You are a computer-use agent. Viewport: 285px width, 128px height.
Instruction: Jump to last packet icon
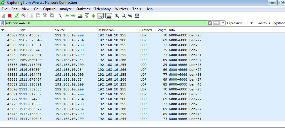pyautogui.click(x=93, y=16)
